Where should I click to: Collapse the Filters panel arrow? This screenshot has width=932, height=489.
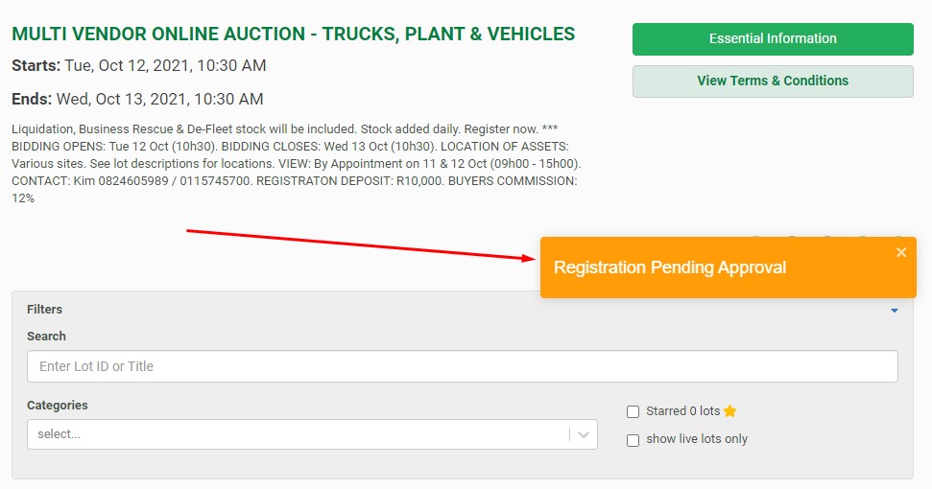pos(895,310)
